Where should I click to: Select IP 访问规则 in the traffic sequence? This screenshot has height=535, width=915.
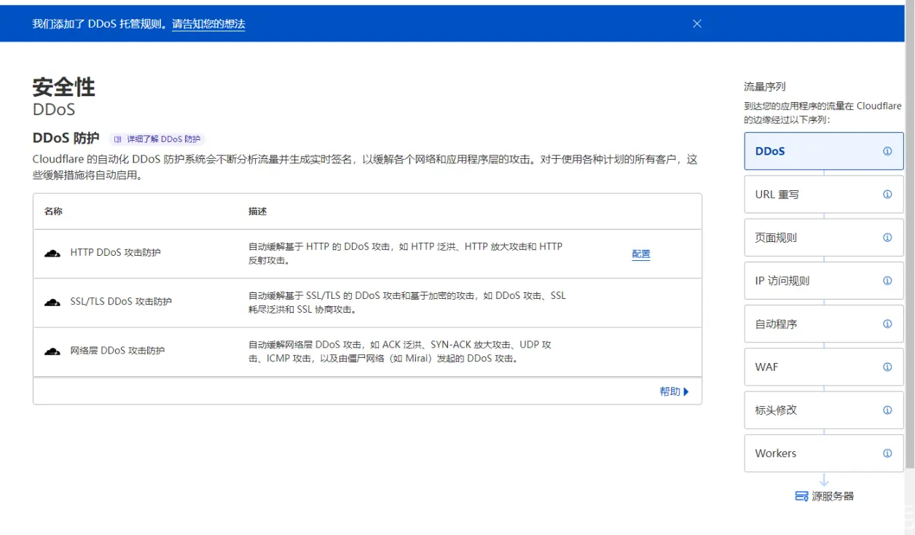click(x=824, y=281)
